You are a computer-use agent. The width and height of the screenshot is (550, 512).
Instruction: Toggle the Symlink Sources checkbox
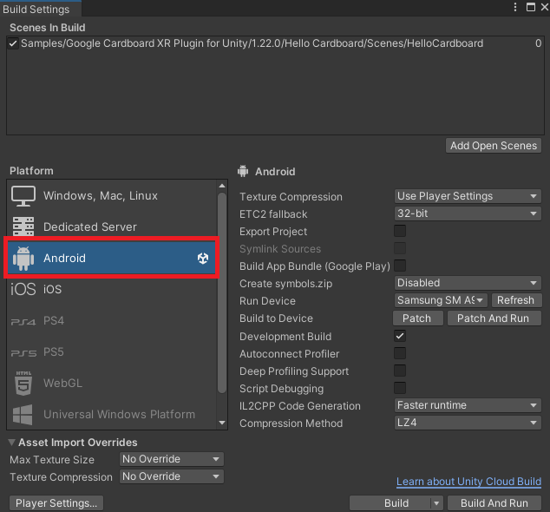tap(400, 248)
